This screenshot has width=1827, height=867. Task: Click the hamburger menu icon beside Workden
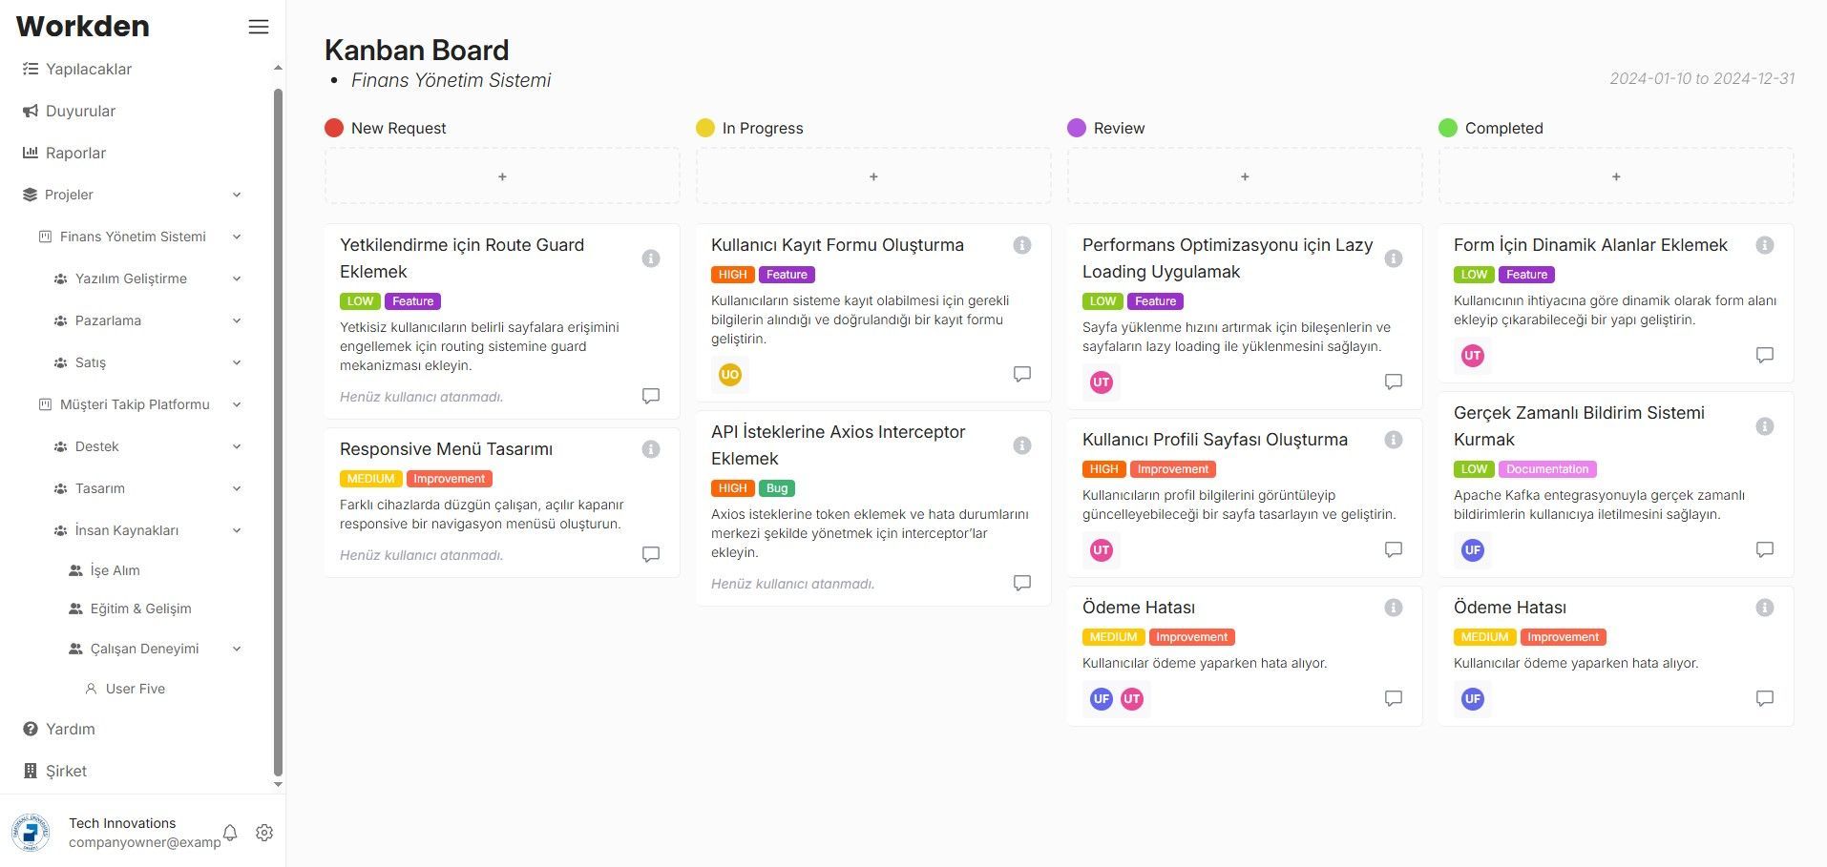(258, 27)
